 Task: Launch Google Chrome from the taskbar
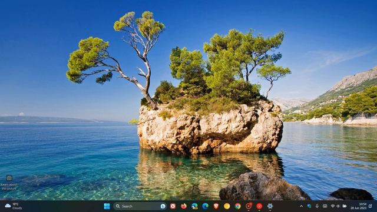click(238, 206)
